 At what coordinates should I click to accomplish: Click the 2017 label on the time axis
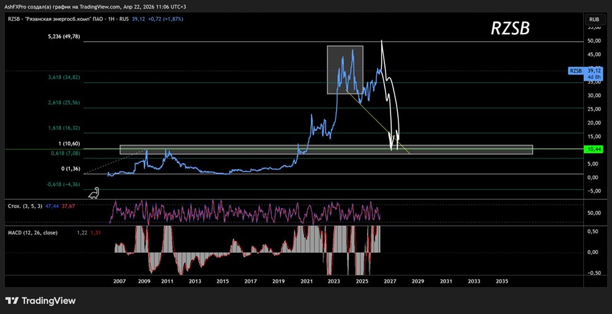[250, 281]
